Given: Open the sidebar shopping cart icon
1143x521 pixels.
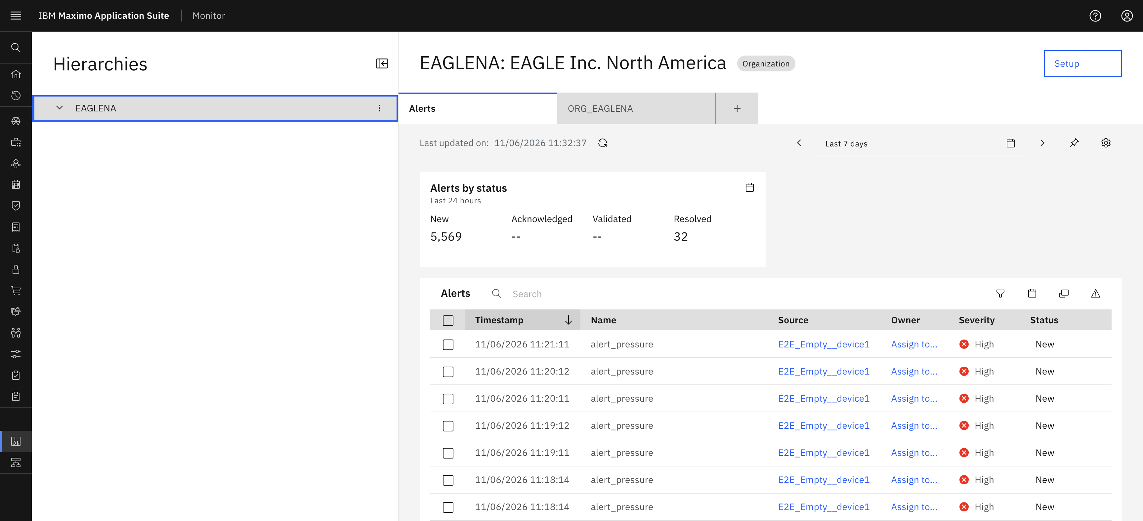Looking at the screenshot, I should point(16,291).
